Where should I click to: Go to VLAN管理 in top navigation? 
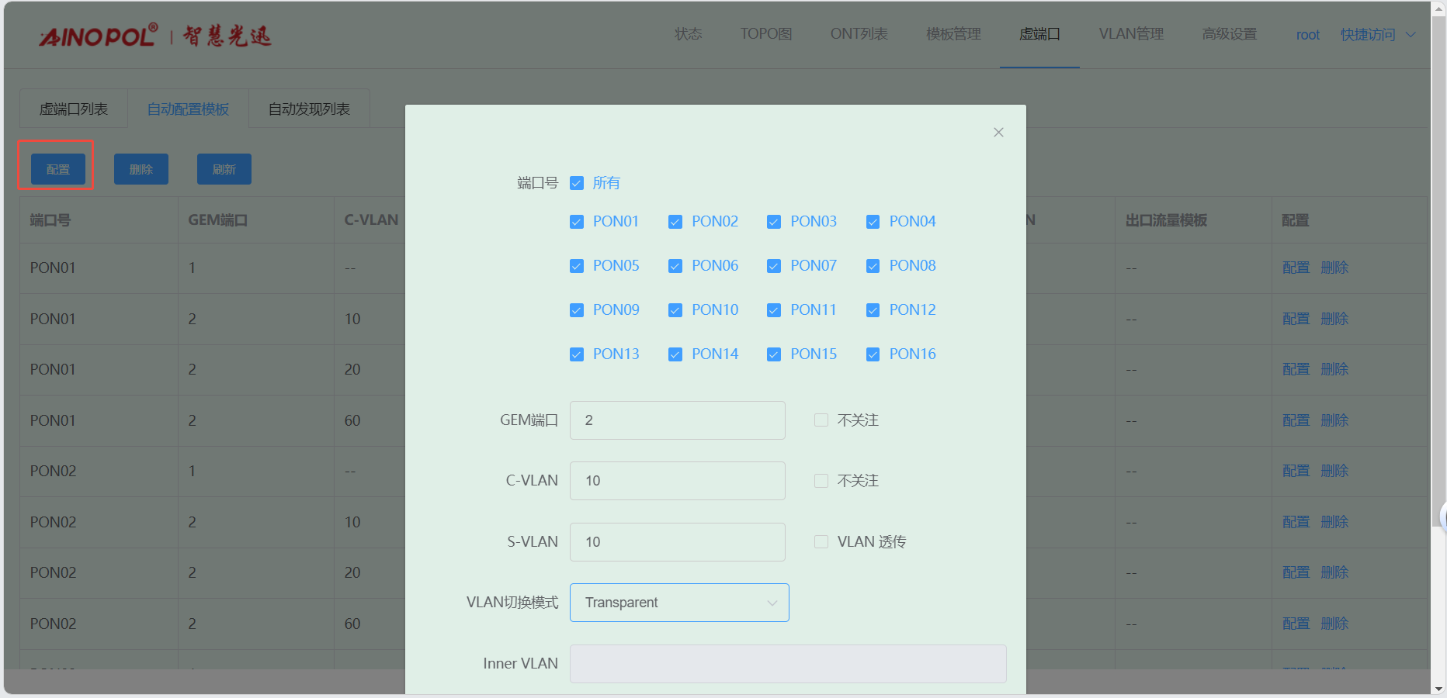[1130, 34]
